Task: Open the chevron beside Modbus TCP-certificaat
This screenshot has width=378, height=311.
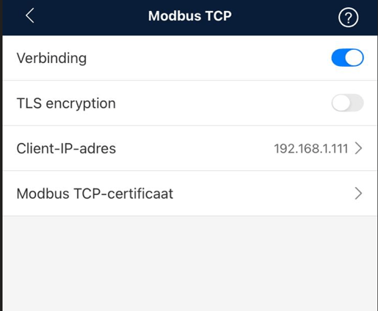Action: coord(358,194)
